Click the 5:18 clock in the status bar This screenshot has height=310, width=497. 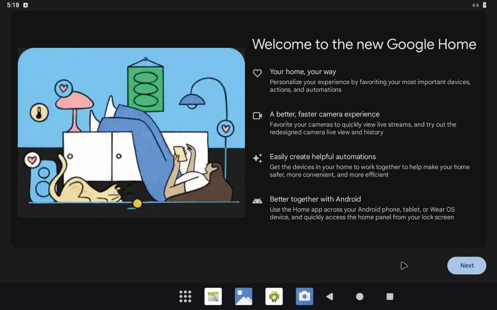point(13,5)
